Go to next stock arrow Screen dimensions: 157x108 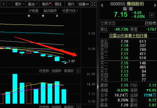click(x=155, y=5)
